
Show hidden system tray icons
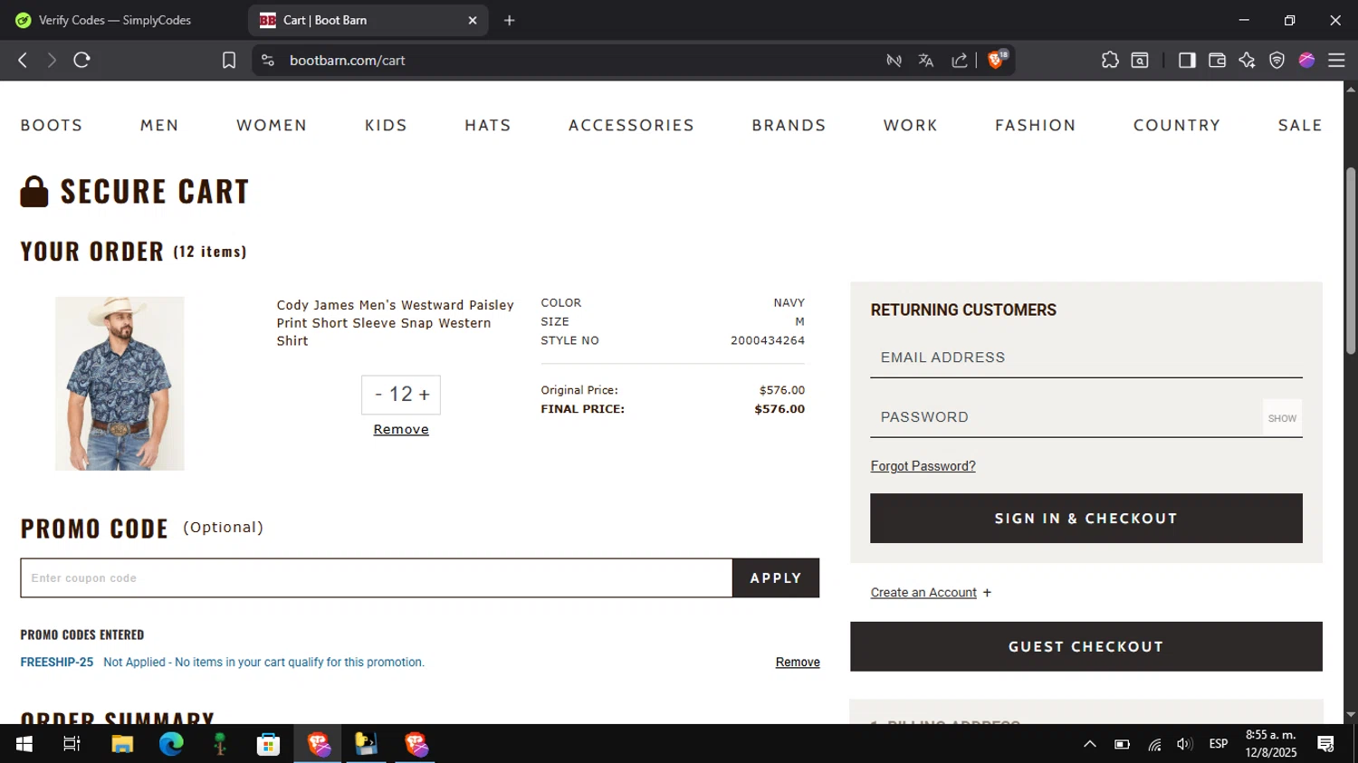point(1090,744)
